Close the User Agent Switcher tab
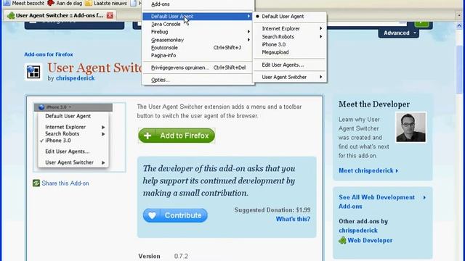 click(x=110, y=15)
